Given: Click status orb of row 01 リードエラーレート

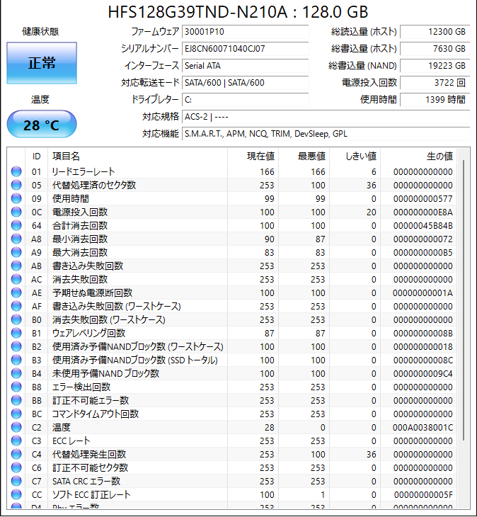Looking at the screenshot, I should (x=16, y=171).
